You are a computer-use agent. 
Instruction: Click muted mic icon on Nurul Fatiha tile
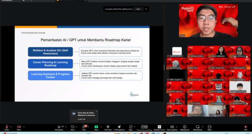189,104
